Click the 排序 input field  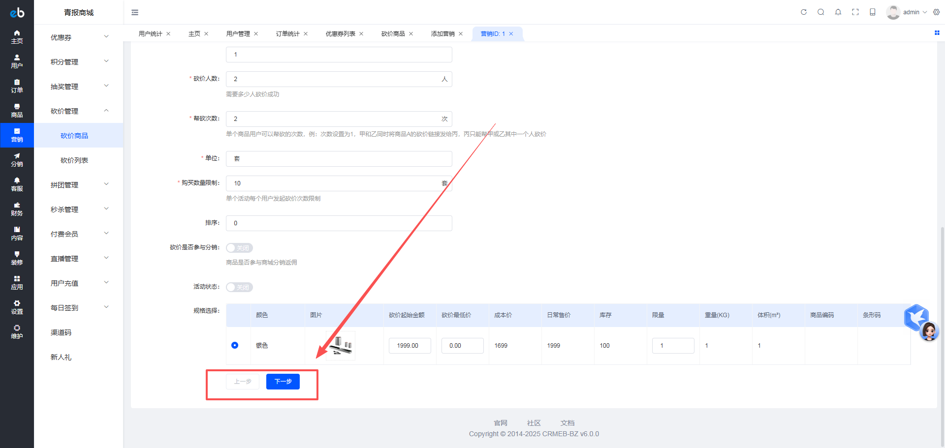coord(339,223)
